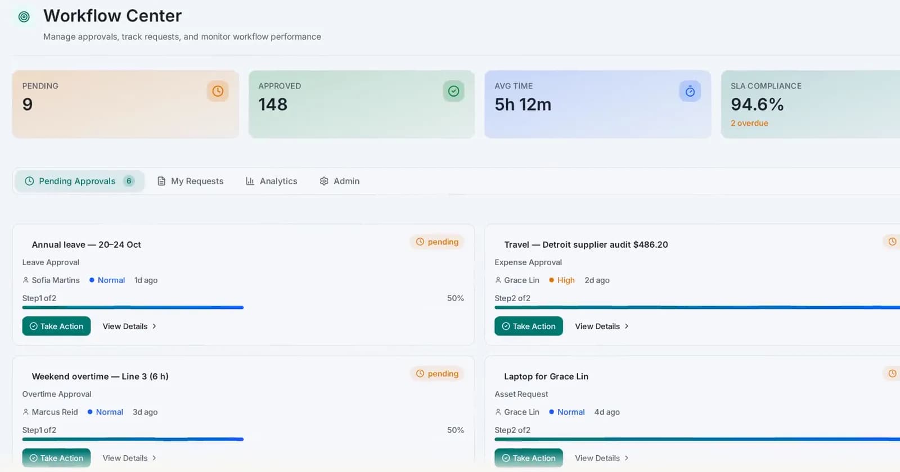Click the Travel Detroit supplier audit progress bar
Viewport: 900px width, 472px height.
pos(697,307)
